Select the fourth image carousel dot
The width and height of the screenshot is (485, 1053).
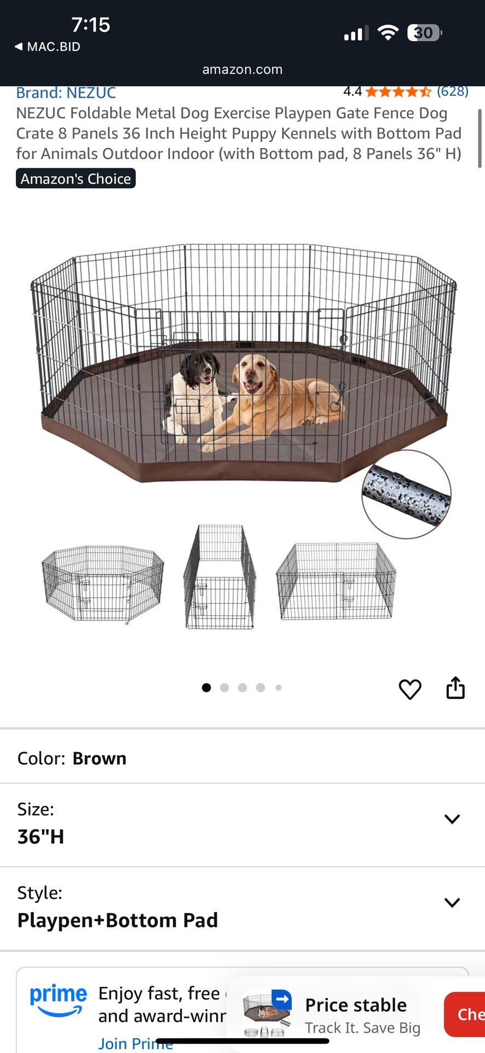[x=261, y=688]
